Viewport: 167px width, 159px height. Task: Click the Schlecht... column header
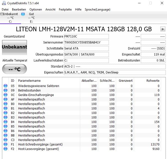(107, 81)
